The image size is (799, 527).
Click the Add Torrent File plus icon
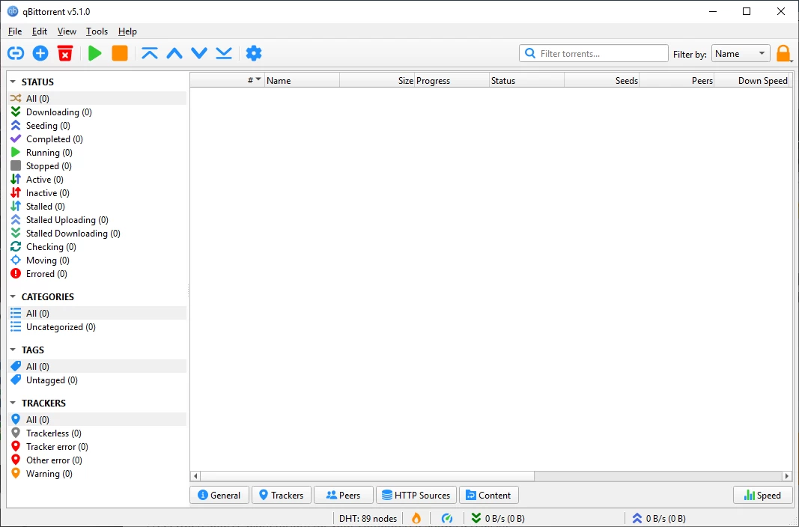[40, 53]
